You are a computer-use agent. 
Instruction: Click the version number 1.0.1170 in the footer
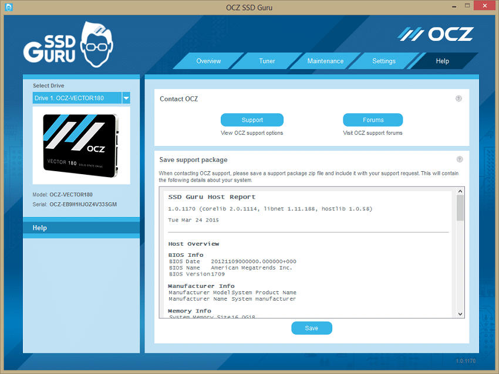tap(466, 361)
